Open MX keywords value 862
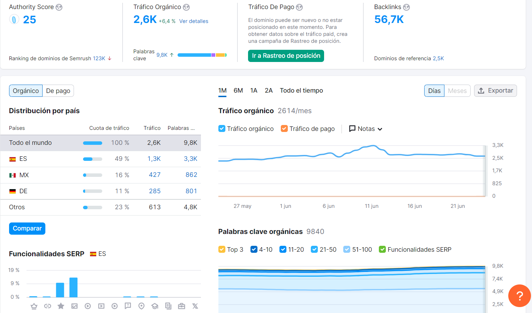 pyautogui.click(x=191, y=175)
